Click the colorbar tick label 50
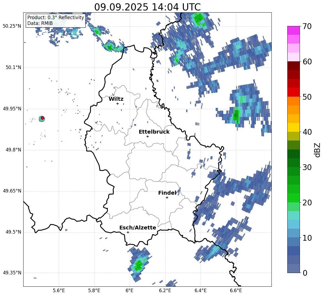 307,97
